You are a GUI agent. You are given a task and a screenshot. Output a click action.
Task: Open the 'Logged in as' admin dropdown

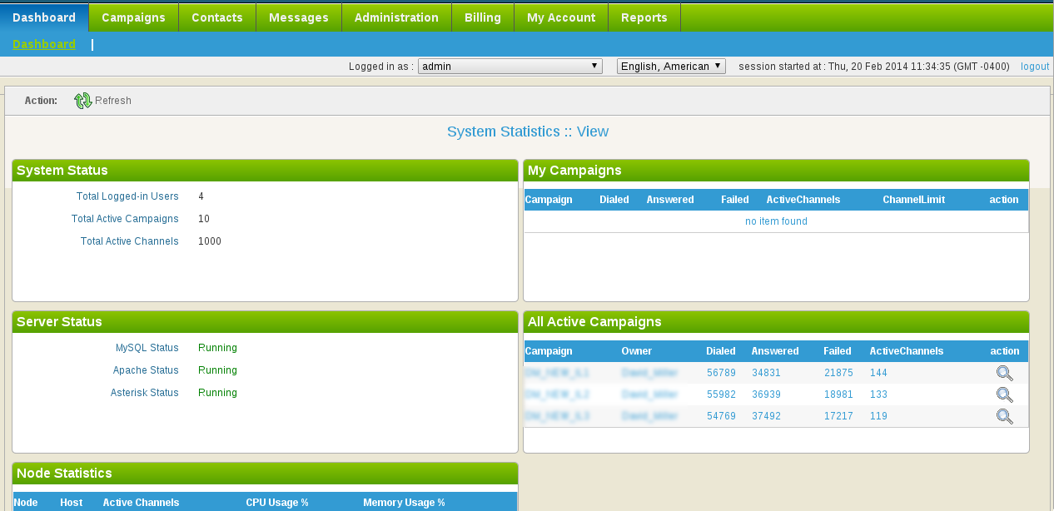510,67
